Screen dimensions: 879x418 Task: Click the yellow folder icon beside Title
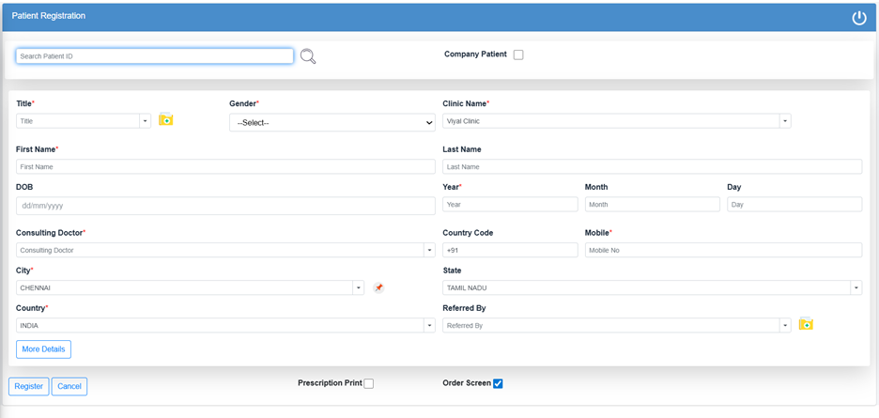point(166,119)
